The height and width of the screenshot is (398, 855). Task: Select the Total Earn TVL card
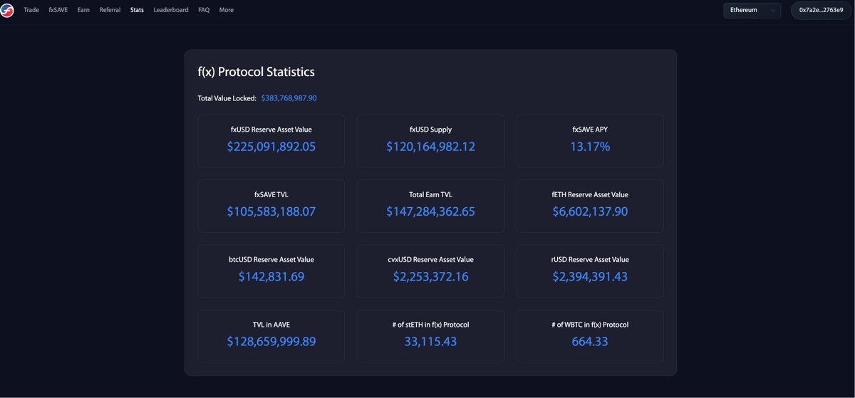click(430, 206)
